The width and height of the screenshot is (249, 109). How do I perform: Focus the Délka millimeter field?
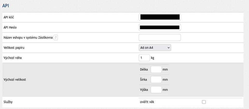pos(156,70)
